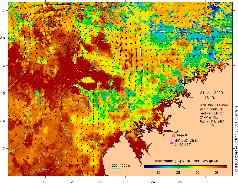Click the 'and velocity for' text line
The height and width of the screenshot is (184, 238).
point(212,113)
